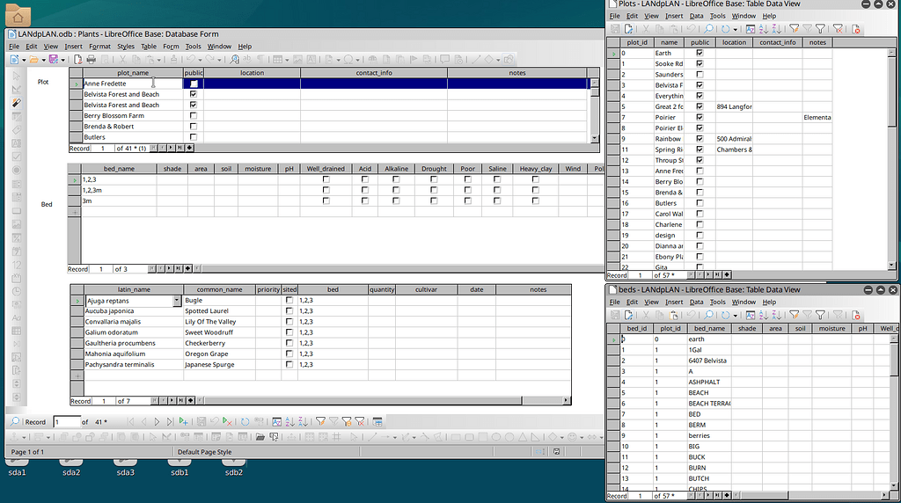Open the Styles menu in the Database Form

coord(126,47)
